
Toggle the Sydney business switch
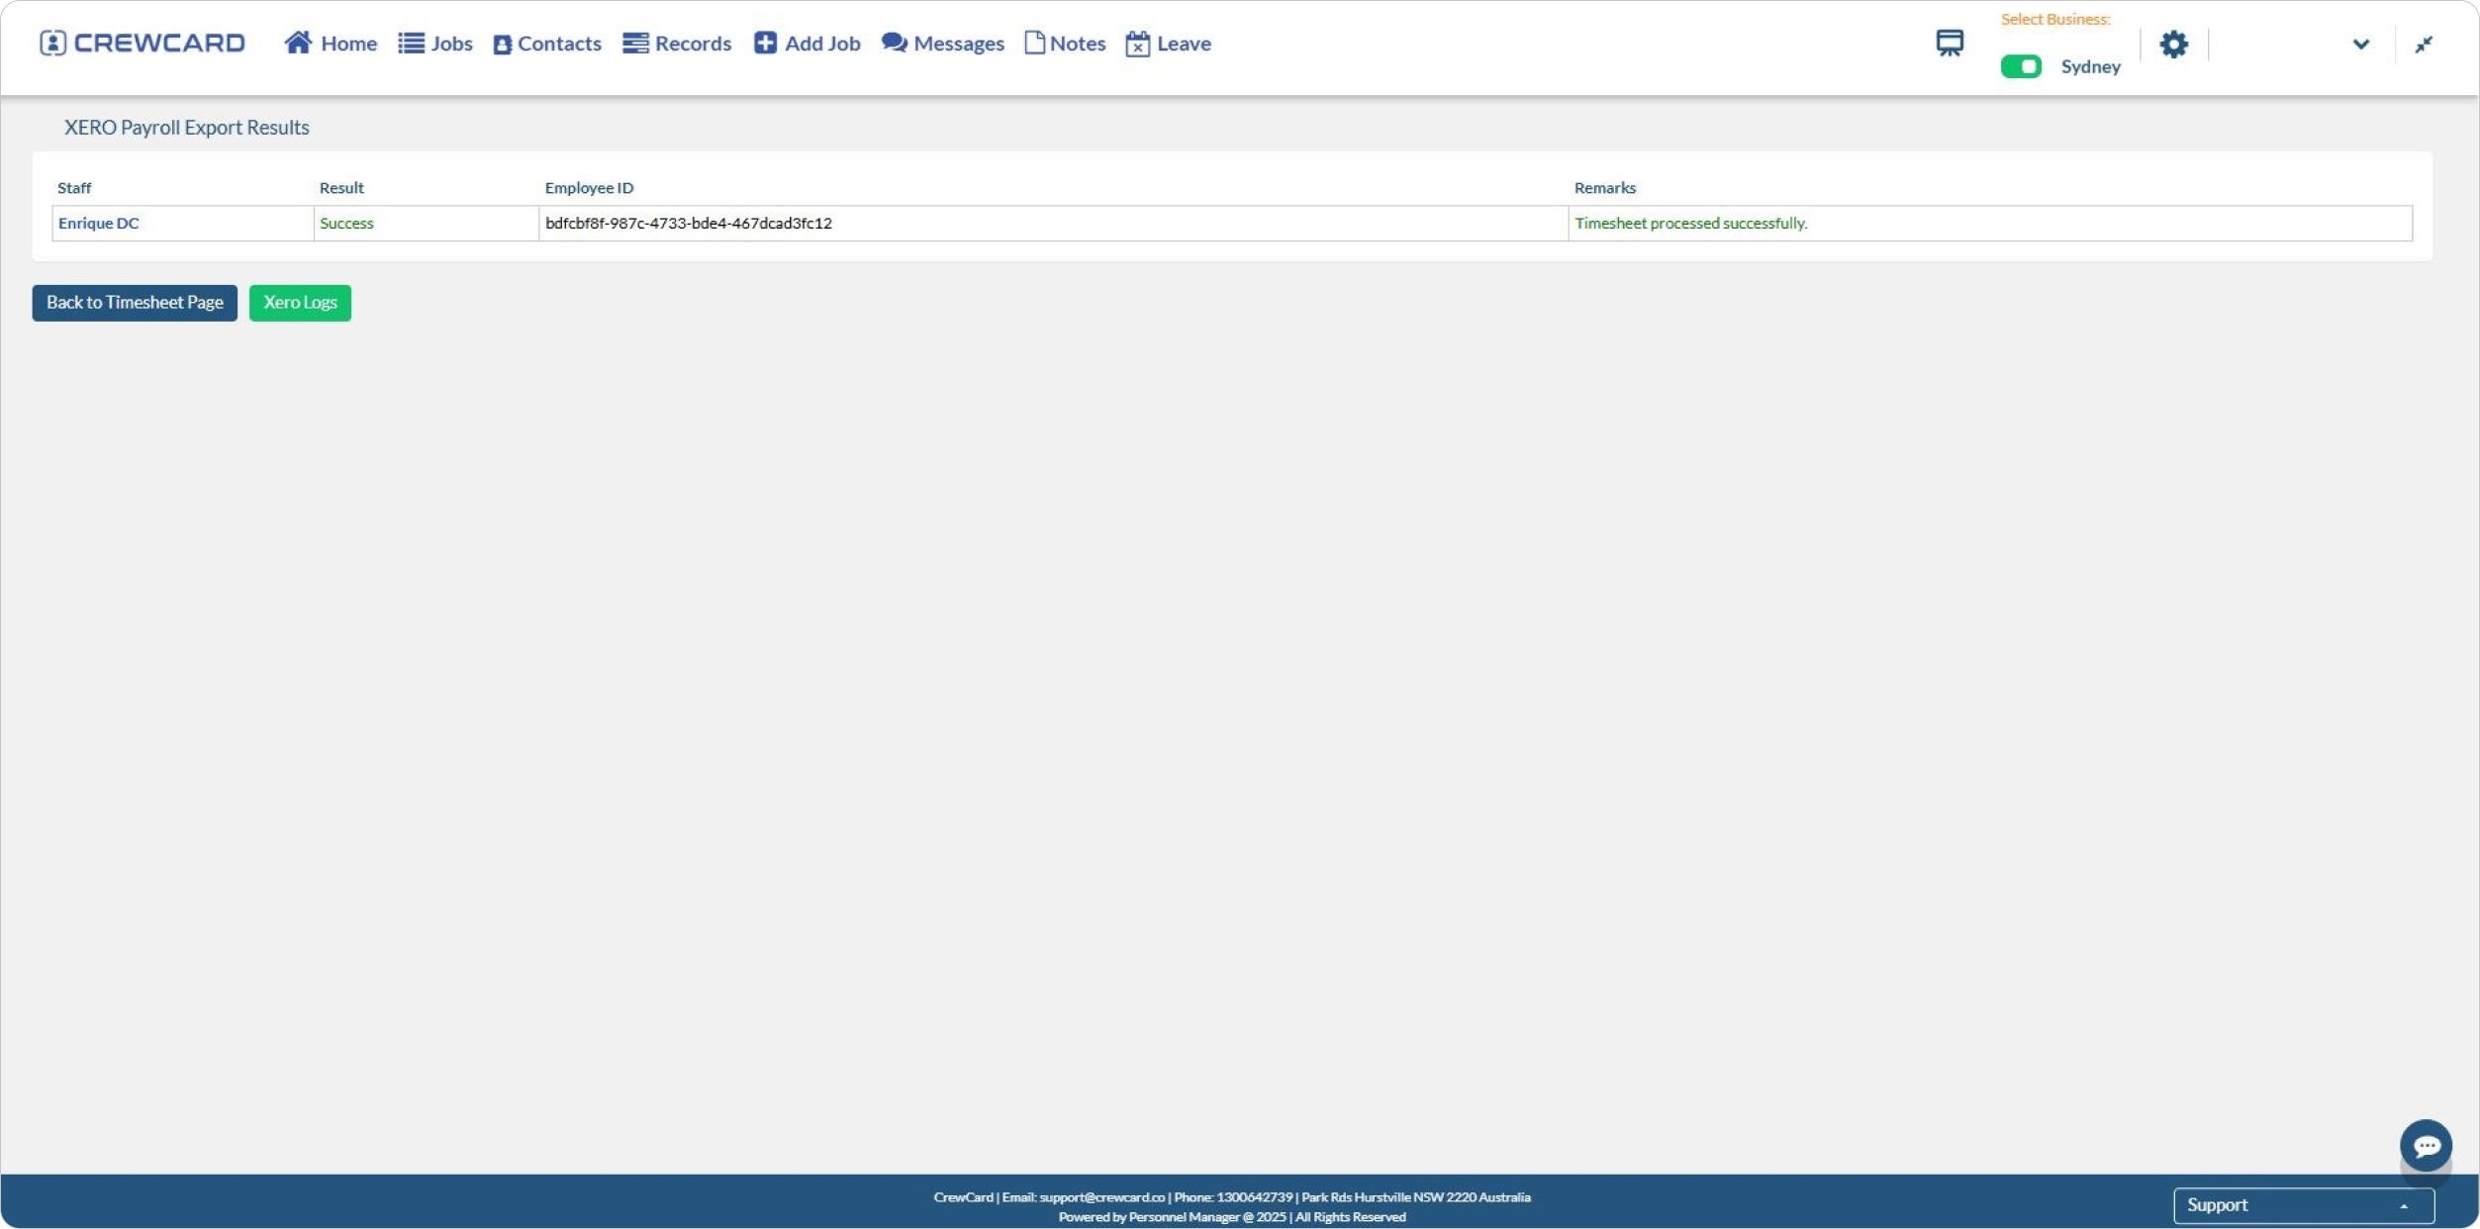coord(2020,66)
